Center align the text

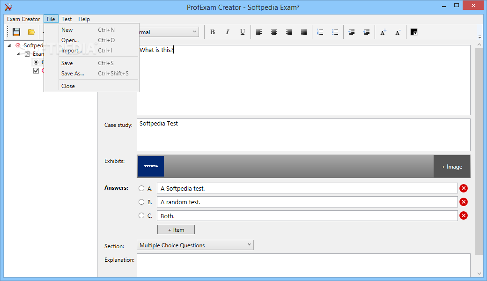(273, 32)
